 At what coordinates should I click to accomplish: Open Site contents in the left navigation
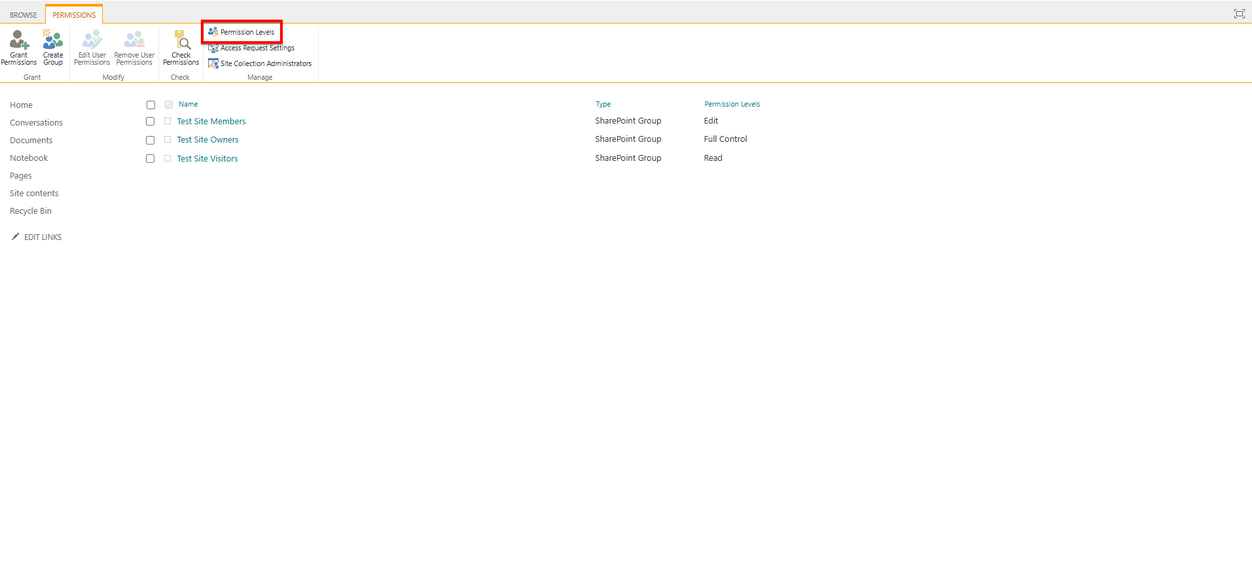34,194
